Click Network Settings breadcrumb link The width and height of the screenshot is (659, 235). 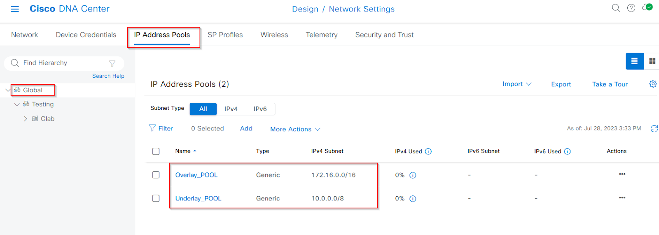click(x=362, y=9)
